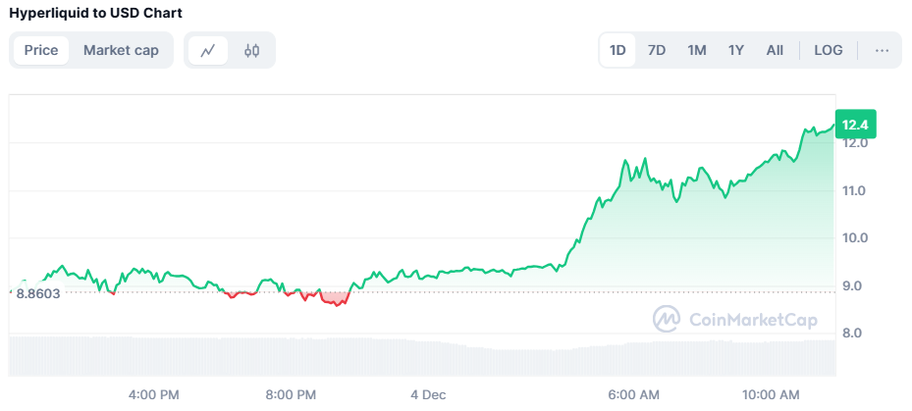Select the Price tab
The width and height of the screenshot is (912, 411).
coord(41,51)
